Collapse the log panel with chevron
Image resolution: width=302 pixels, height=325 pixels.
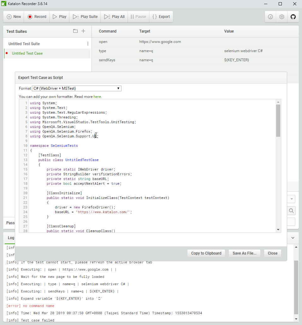click(293, 238)
